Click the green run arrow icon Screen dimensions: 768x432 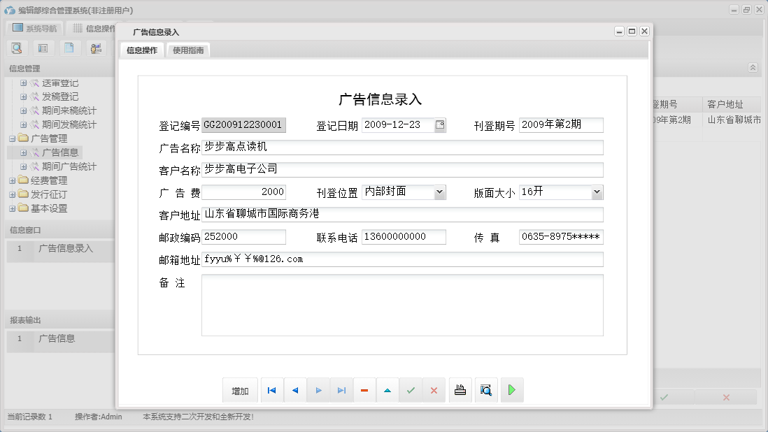(511, 390)
